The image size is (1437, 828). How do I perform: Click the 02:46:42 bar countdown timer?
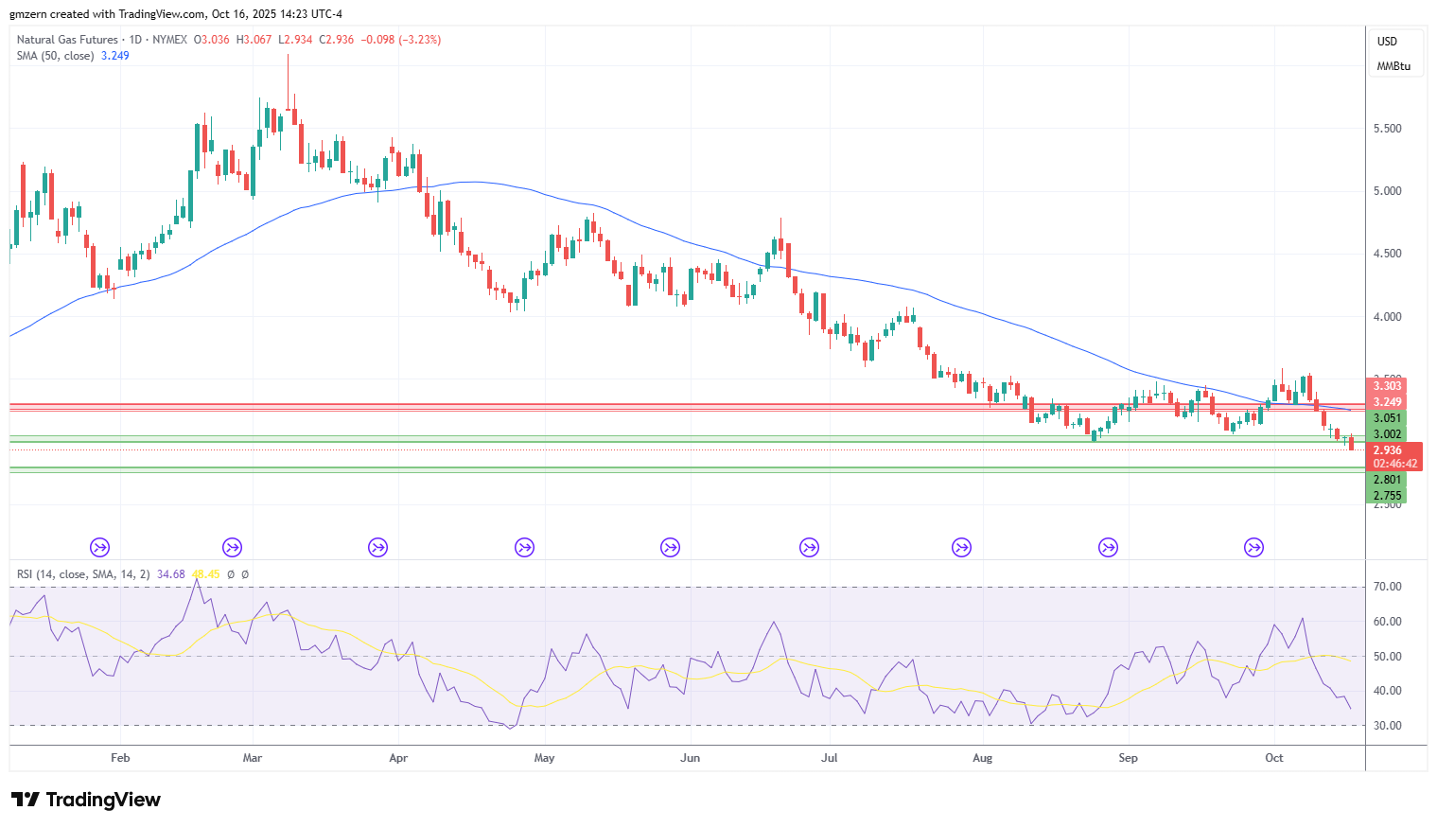coord(1395,464)
